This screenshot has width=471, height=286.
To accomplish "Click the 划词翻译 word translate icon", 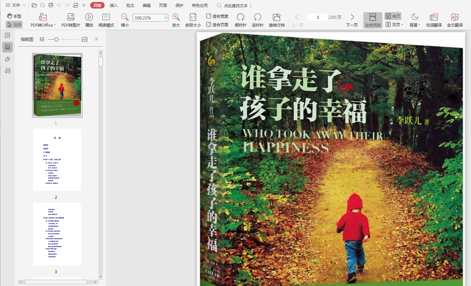I will [434, 17].
